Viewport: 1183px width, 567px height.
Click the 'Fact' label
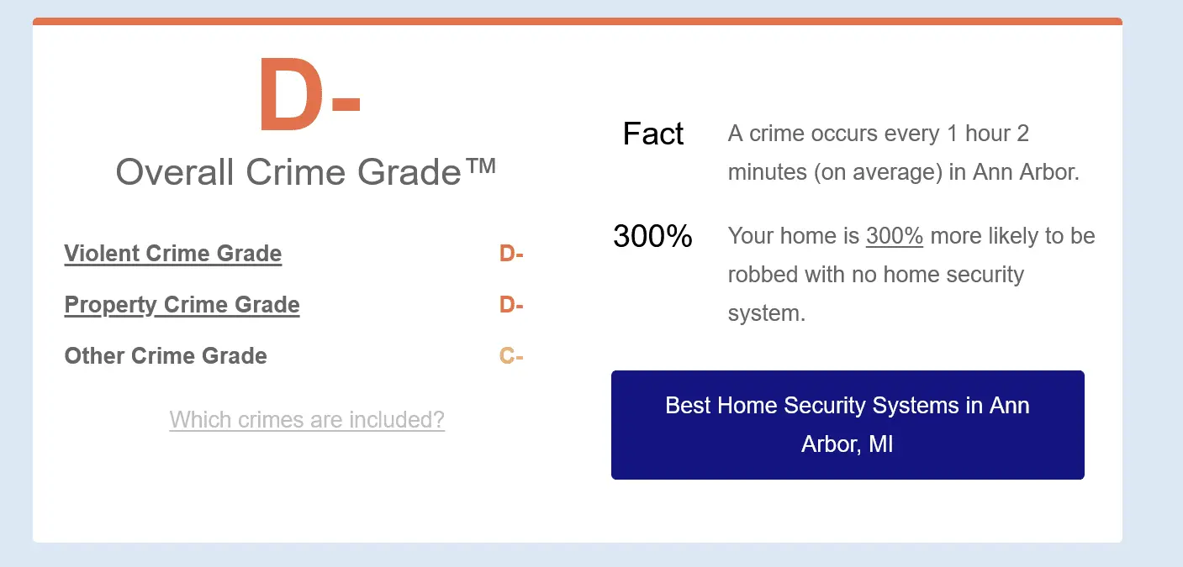click(653, 134)
